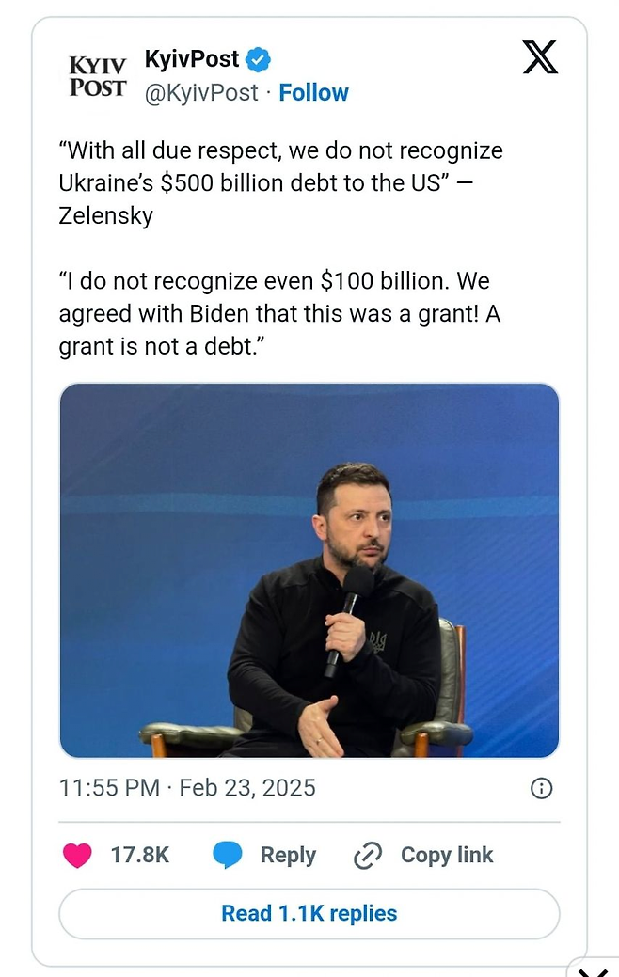Click the X logo
This screenshot has width=619, height=977.
coord(539,57)
